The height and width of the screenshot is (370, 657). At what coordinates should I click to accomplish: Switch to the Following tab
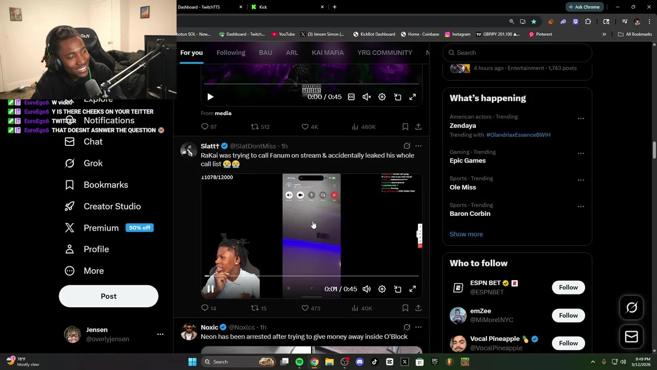coord(230,52)
